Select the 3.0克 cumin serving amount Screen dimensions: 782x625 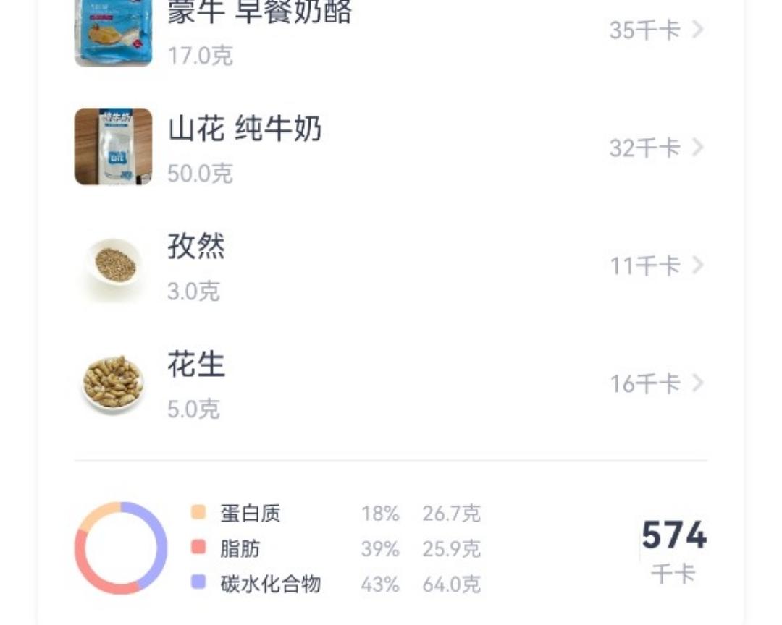[193, 292]
